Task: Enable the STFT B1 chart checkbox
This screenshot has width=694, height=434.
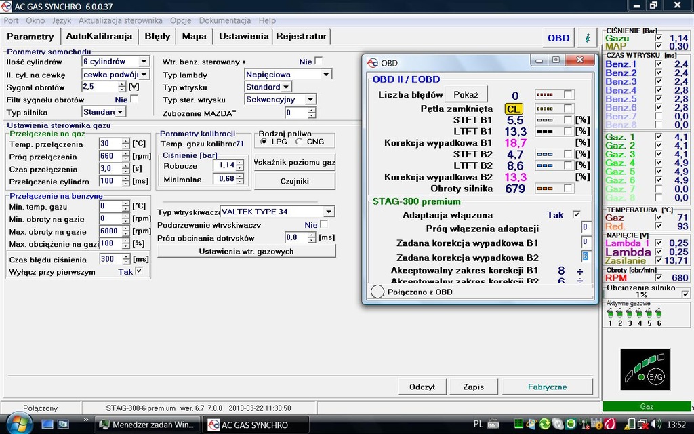Action: click(x=569, y=120)
